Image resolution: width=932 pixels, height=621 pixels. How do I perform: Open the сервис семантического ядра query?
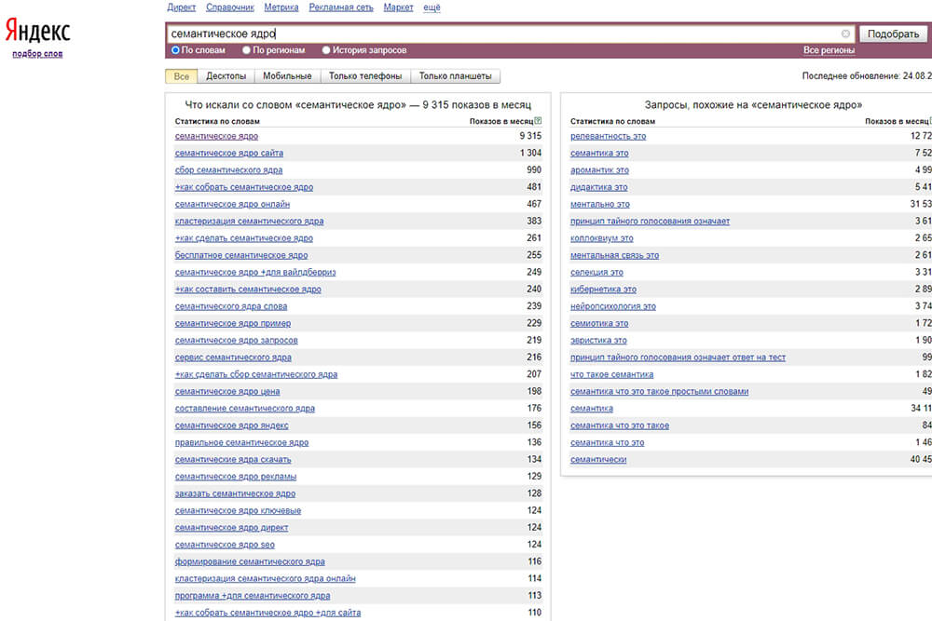pyautogui.click(x=233, y=358)
